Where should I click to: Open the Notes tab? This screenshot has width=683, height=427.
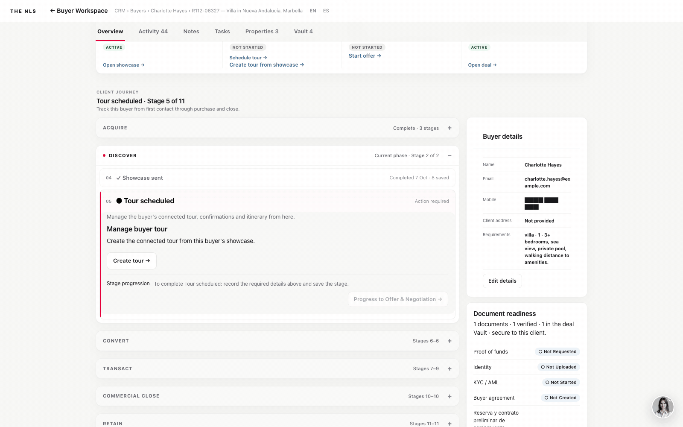click(x=191, y=32)
